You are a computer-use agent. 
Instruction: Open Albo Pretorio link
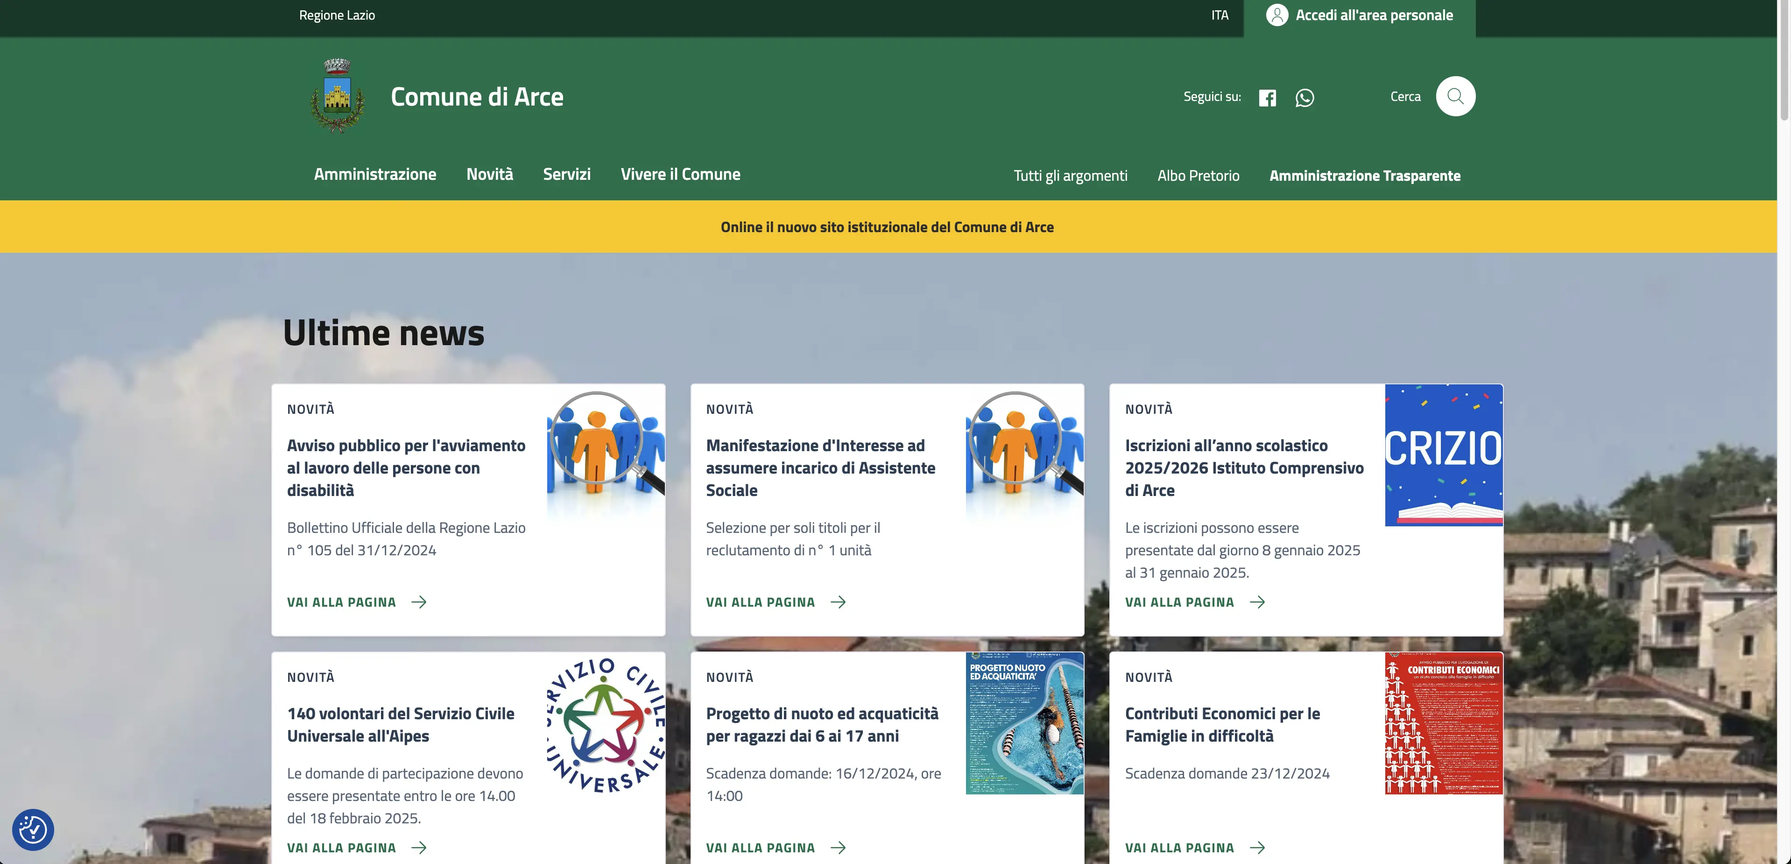1198,175
